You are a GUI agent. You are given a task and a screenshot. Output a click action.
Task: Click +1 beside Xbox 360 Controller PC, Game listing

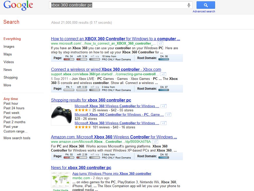(168, 115)
